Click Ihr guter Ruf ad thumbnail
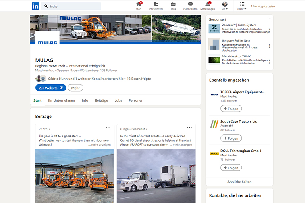 pyautogui.click(x=214, y=44)
